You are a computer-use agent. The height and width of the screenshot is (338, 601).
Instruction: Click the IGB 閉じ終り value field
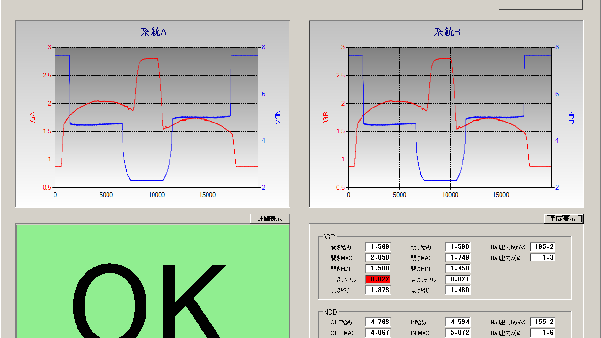458,290
